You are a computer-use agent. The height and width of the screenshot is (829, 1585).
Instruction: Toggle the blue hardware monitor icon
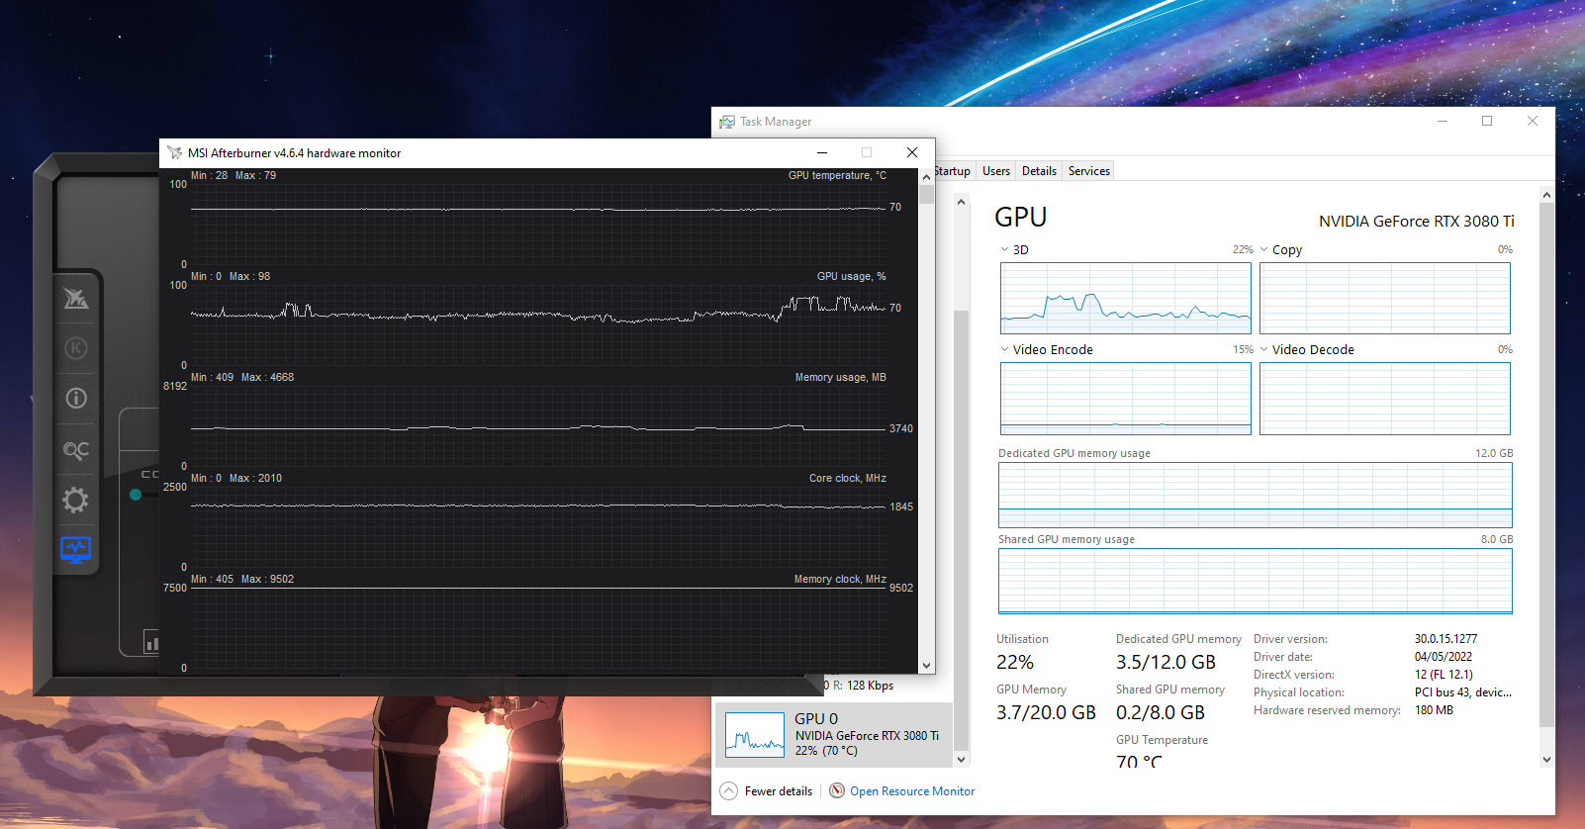(x=76, y=550)
